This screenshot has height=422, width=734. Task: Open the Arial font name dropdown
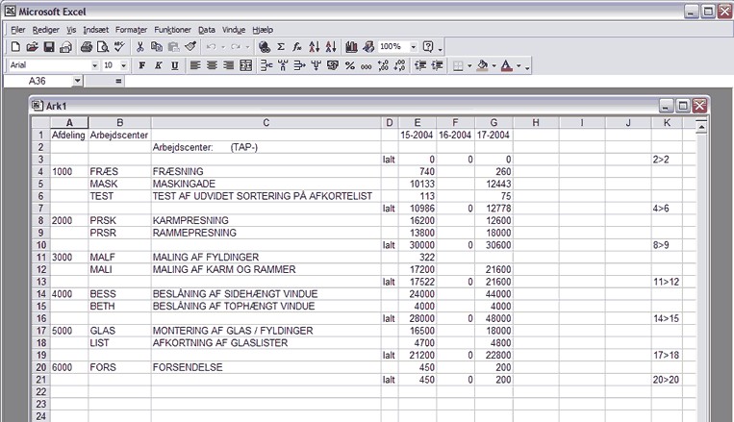[94, 65]
